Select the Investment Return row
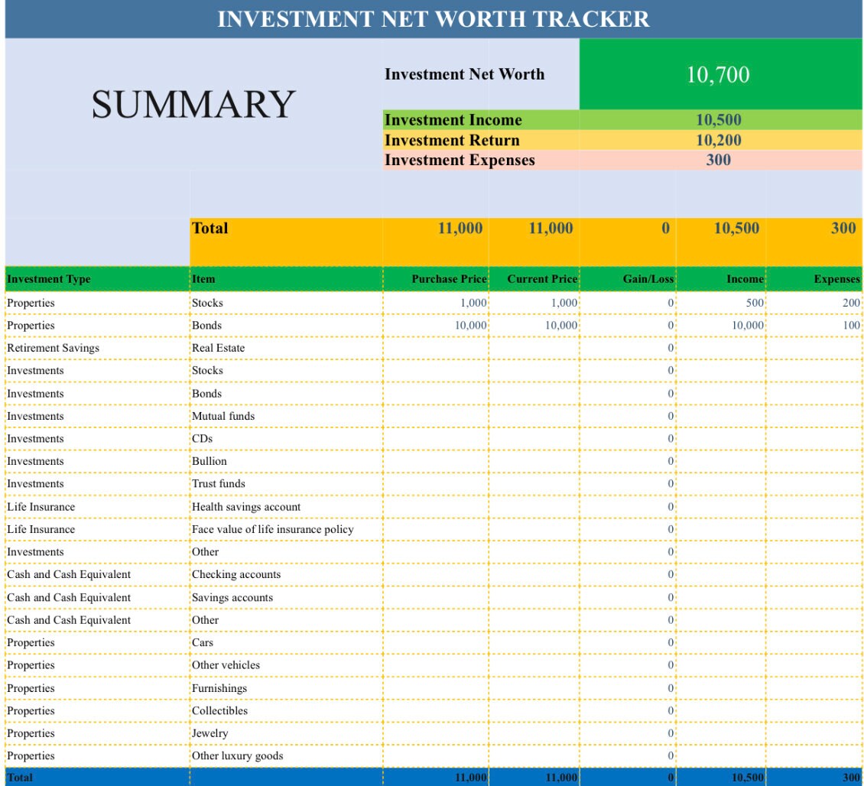Screen dimensions: 864x786 tap(453, 140)
